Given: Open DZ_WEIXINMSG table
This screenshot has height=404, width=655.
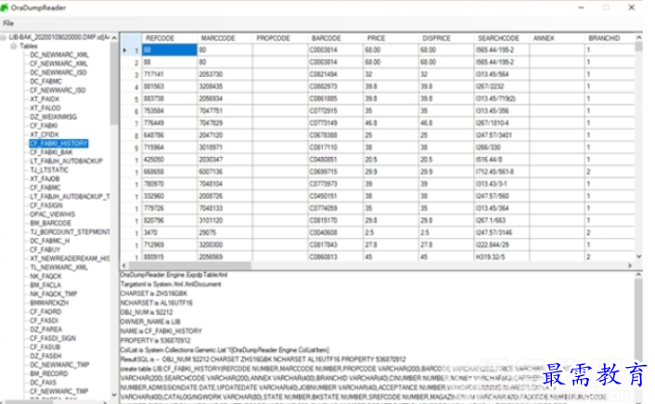Looking at the screenshot, I should coord(53,117).
